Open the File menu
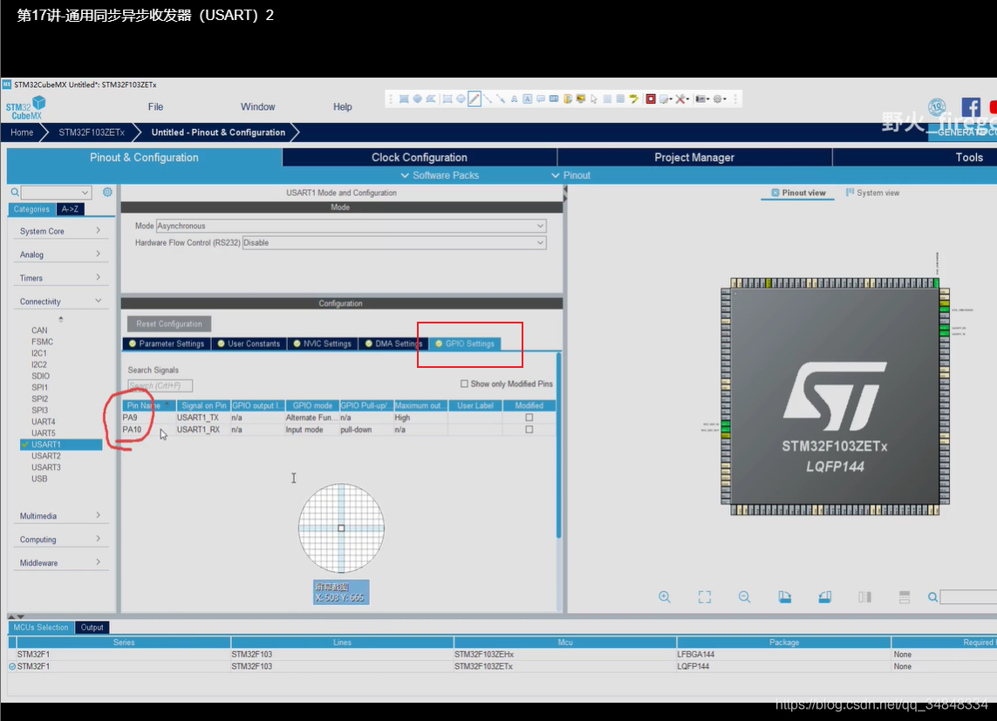This screenshot has height=721, width=997. point(156,106)
